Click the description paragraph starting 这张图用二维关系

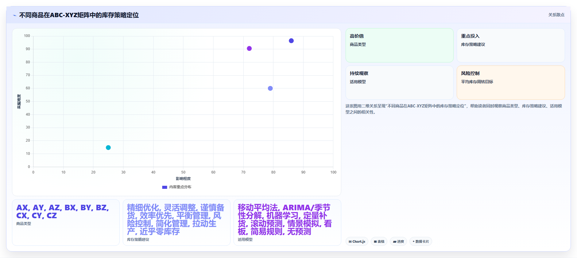pyautogui.click(x=454, y=109)
